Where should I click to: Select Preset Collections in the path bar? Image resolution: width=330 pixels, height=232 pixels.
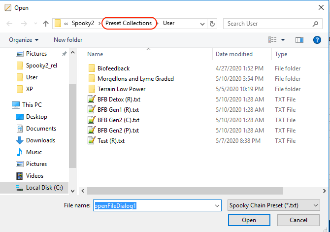(x=128, y=23)
